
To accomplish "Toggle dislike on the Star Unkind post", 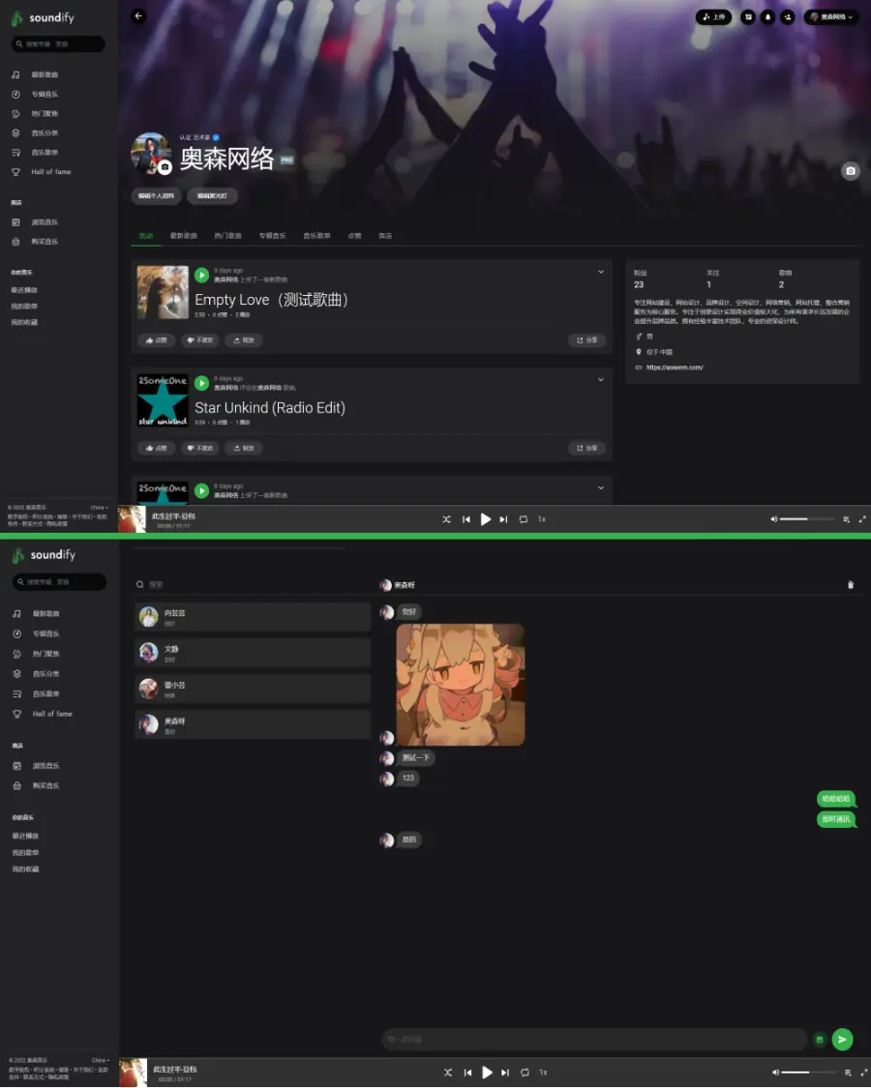I will point(200,448).
